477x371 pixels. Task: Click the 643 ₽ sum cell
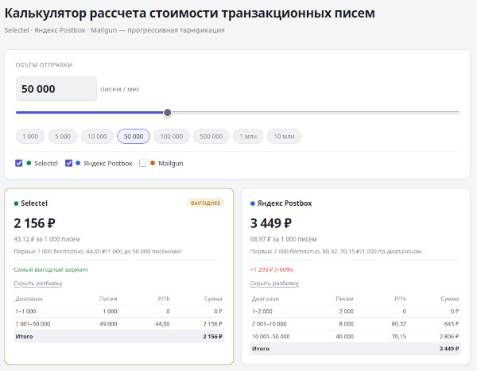pyautogui.click(x=451, y=324)
